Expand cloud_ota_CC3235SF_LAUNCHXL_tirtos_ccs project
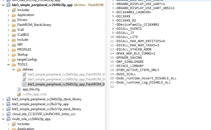211x130 pixels. 3,114
